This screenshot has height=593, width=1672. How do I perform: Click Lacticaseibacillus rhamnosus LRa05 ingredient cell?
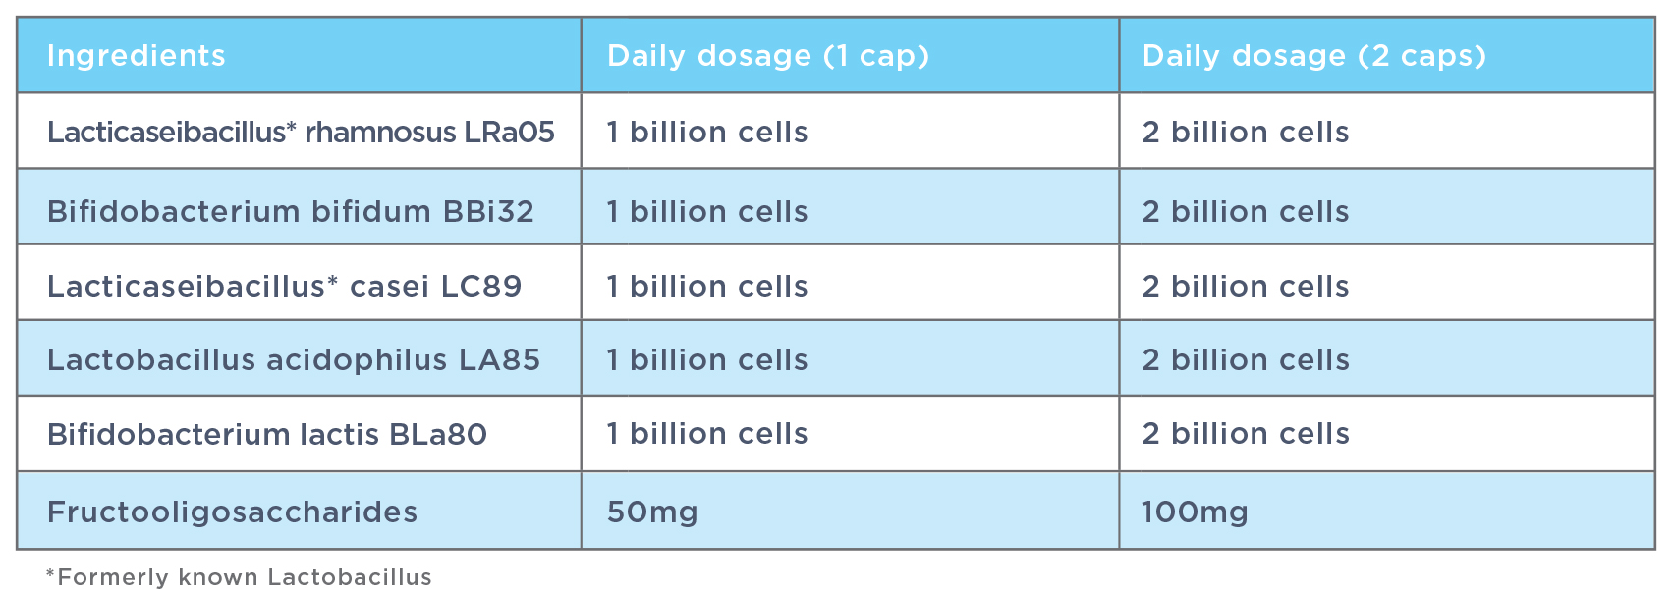[x=301, y=132]
